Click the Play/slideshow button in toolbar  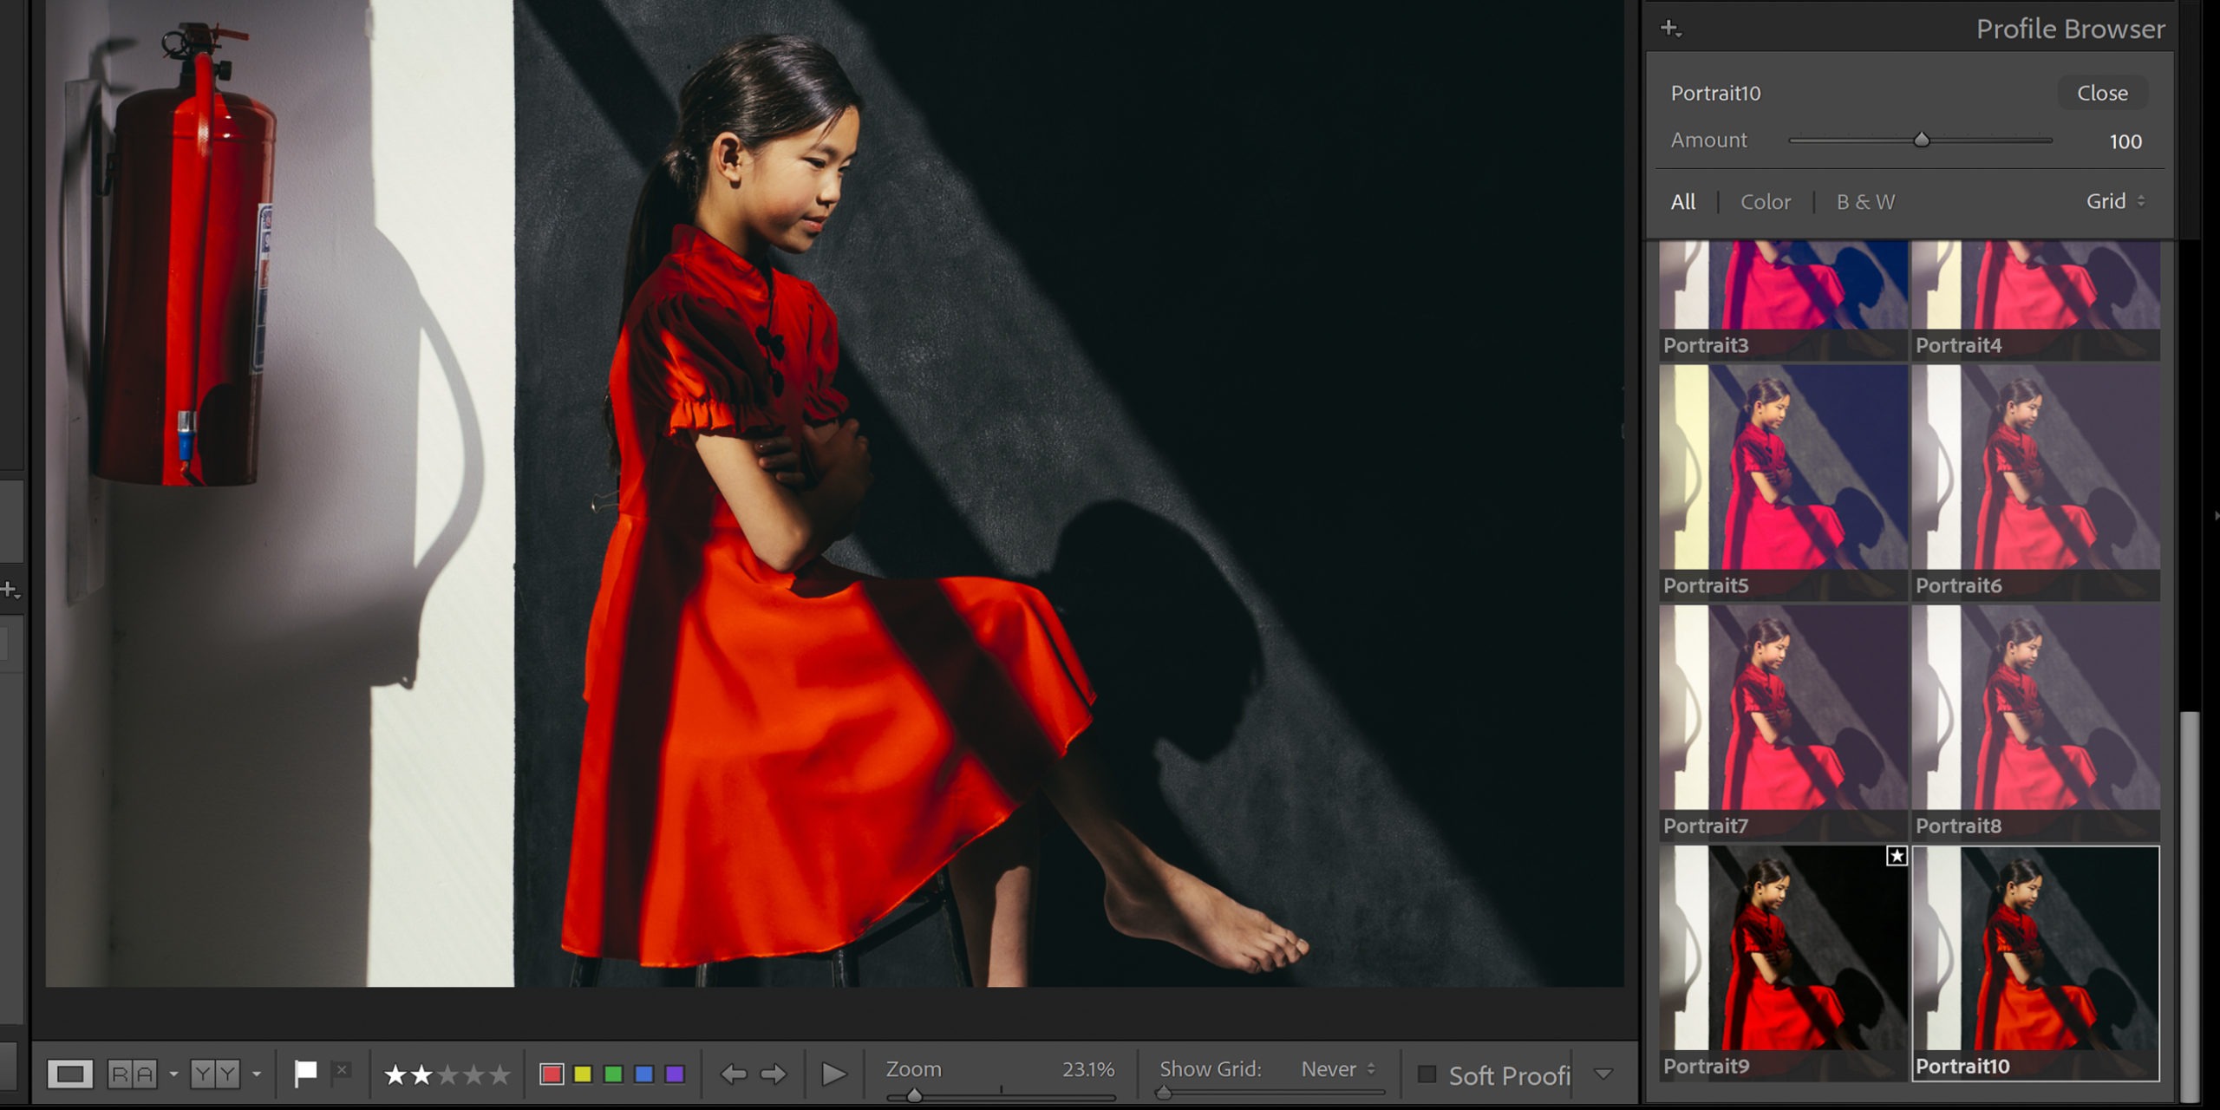831,1072
